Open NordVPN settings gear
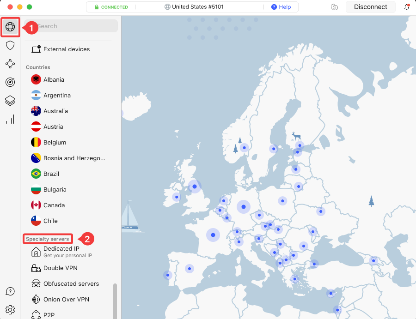Viewport: 416px width, 319px height. [x=10, y=310]
